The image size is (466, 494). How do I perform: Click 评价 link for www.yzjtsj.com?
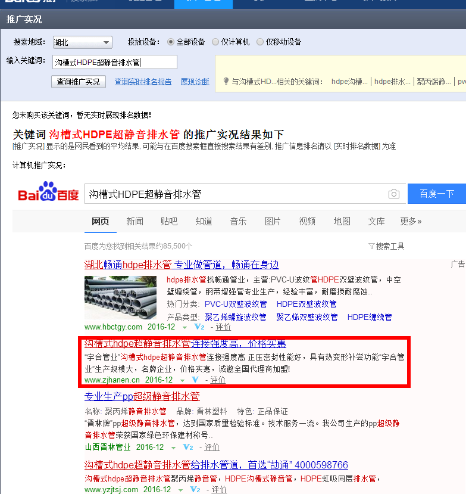(219, 490)
